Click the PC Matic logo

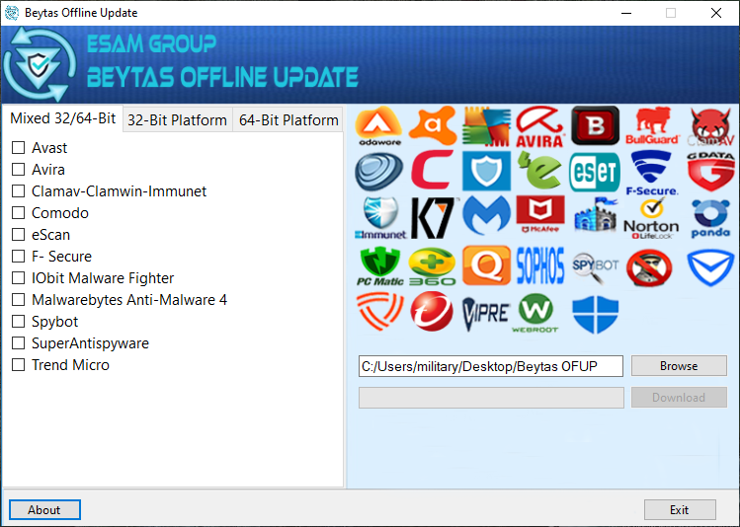pyautogui.click(x=380, y=266)
